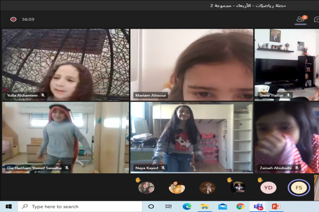Click the taskbar search box
The image size is (319, 212).
pos(80,206)
